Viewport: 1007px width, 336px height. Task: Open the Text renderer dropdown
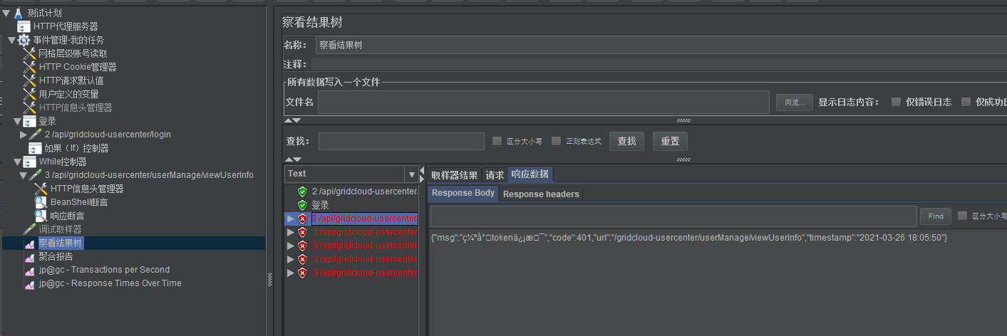pyautogui.click(x=411, y=174)
